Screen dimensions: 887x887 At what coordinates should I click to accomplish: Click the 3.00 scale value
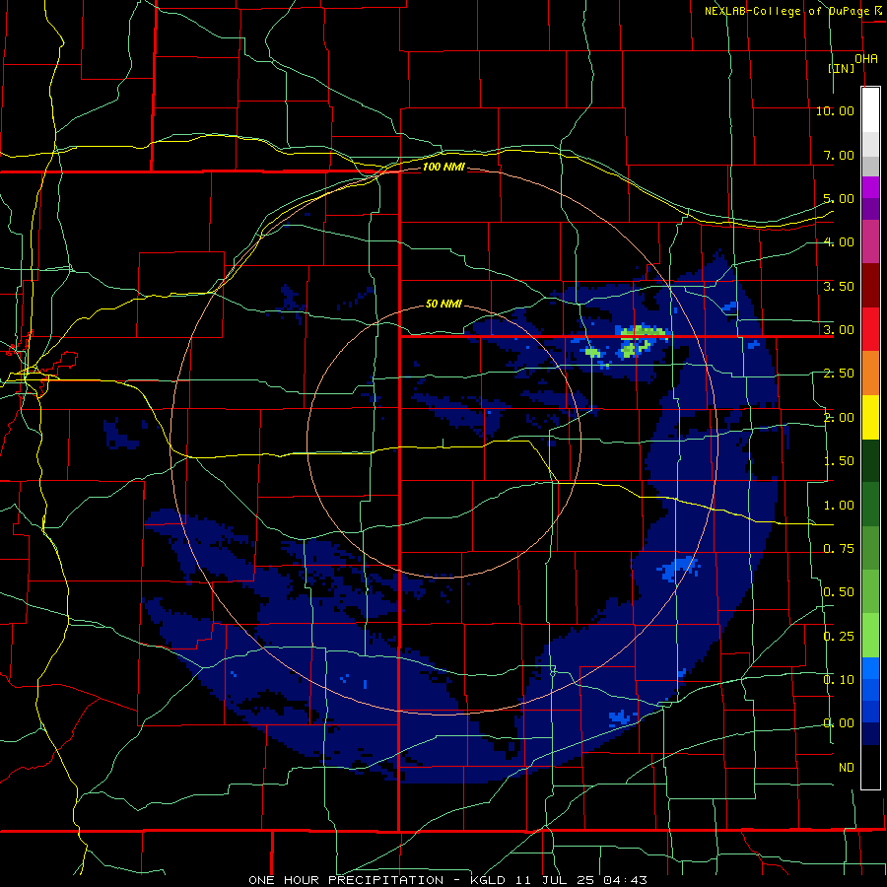[839, 330]
